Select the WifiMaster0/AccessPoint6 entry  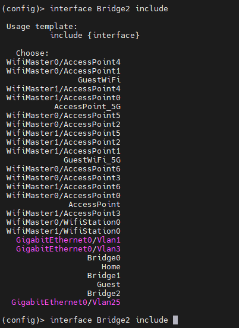coord(64,169)
